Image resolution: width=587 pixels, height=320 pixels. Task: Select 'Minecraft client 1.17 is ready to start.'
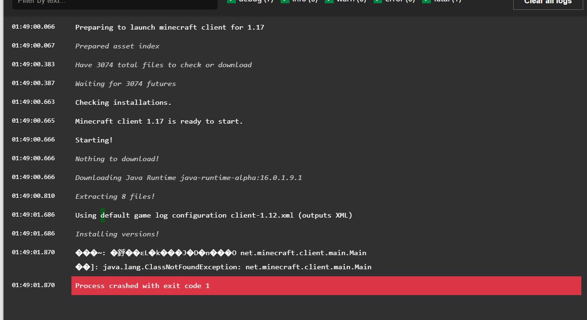(159, 121)
